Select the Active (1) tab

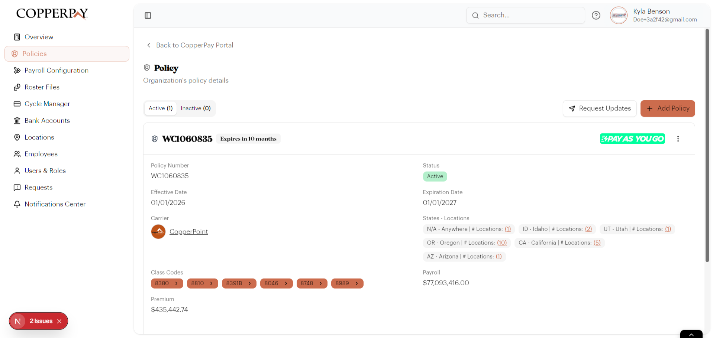click(161, 108)
